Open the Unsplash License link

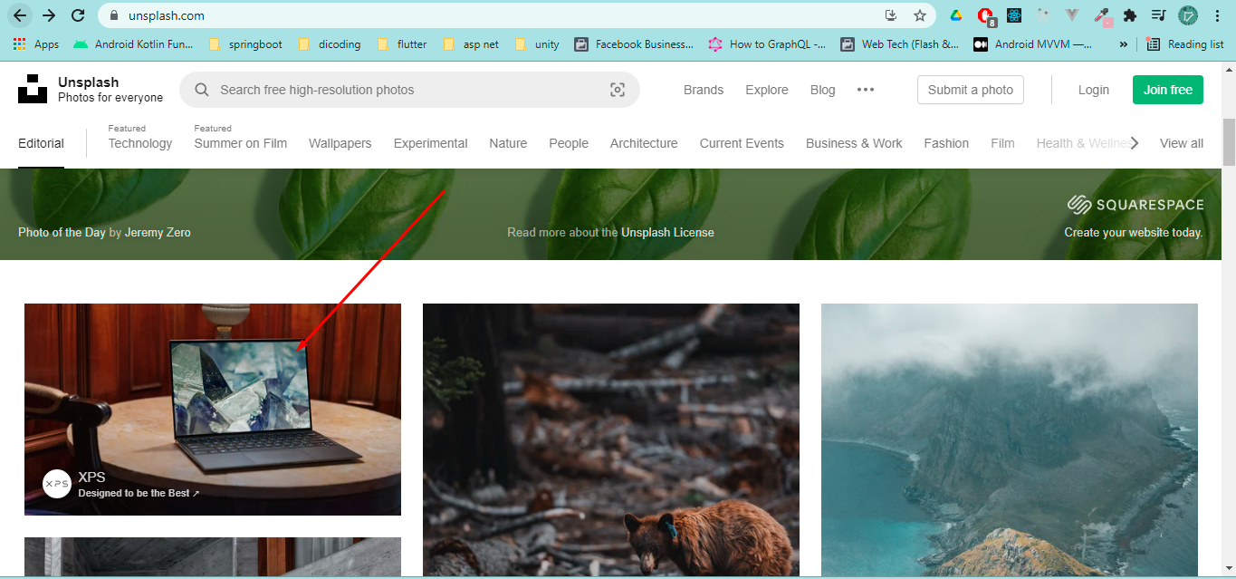[667, 233]
